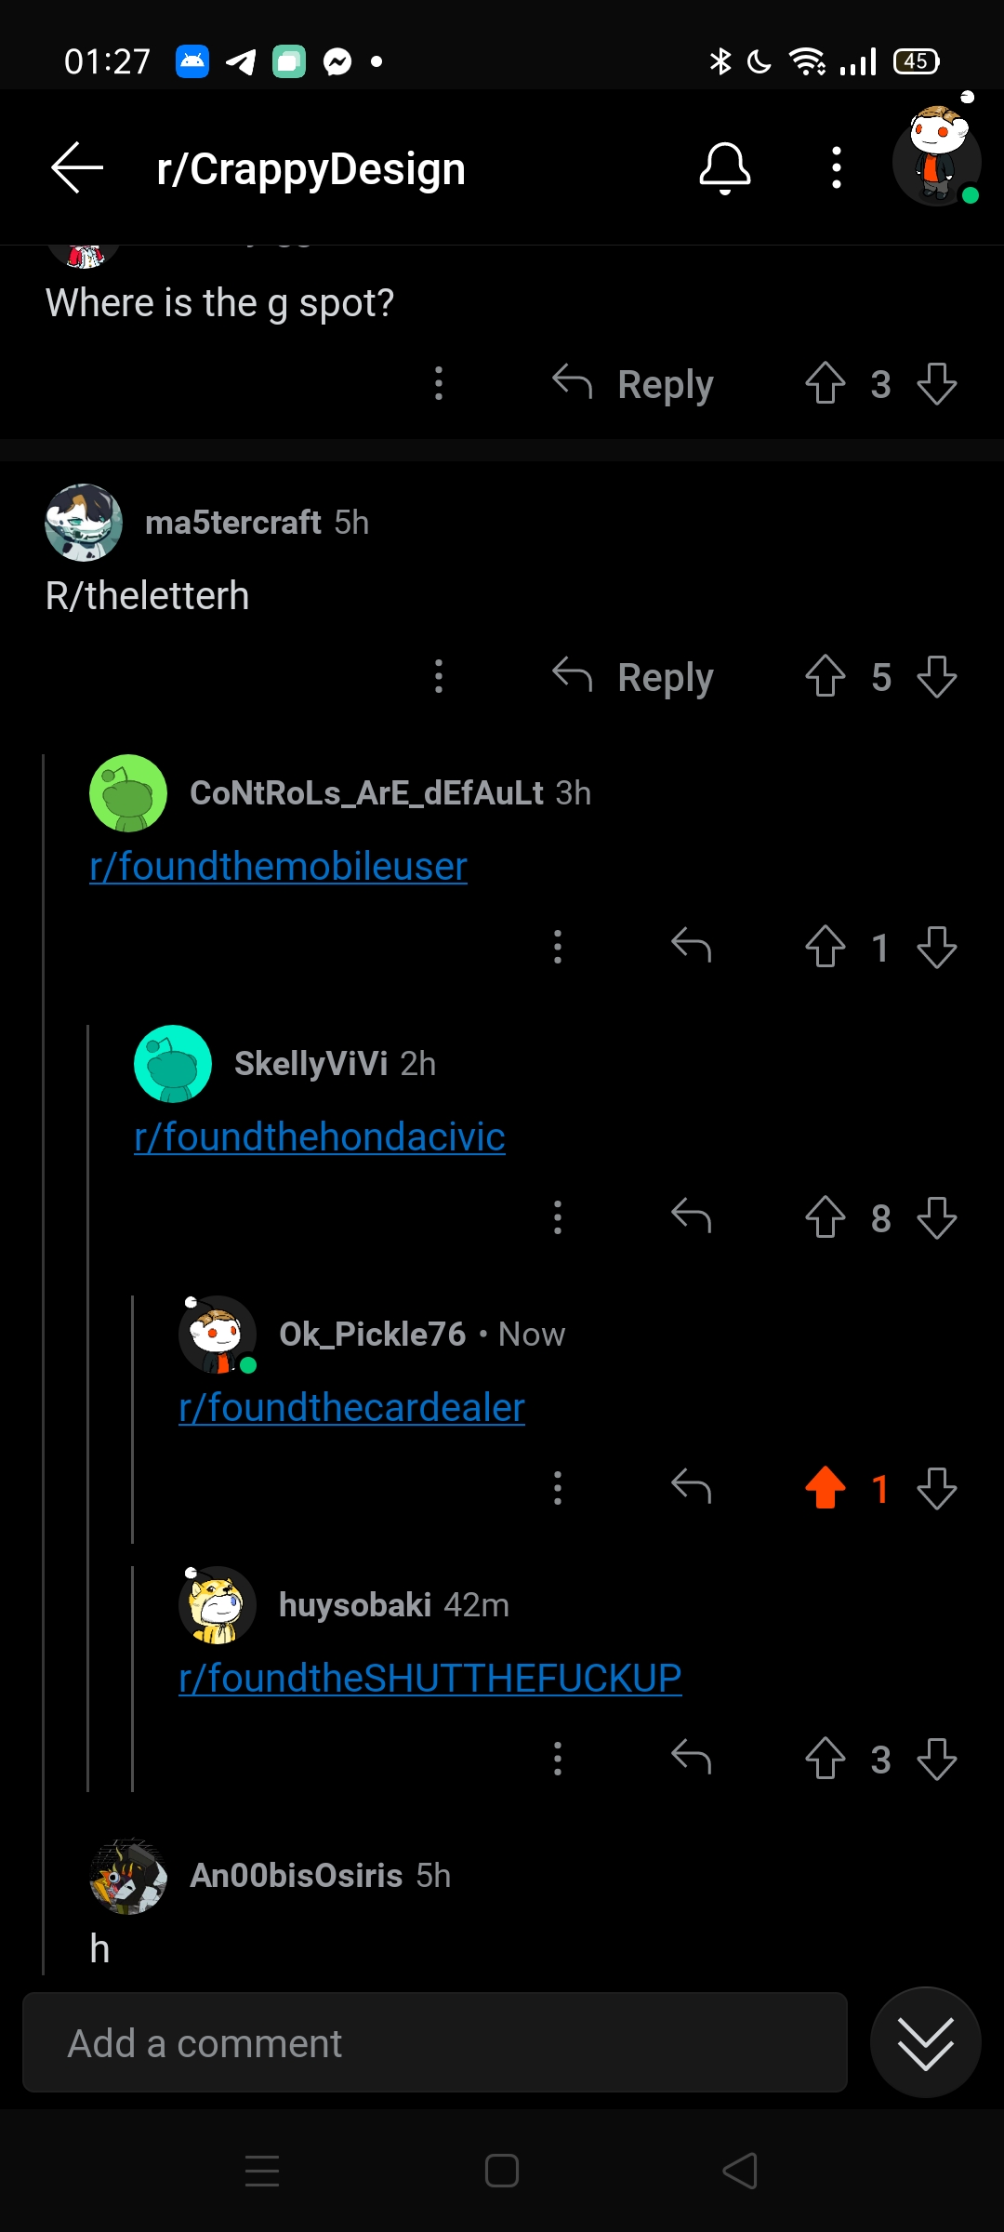Open options menu for huysobaki's comment
1004x2232 pixels.
558,1759
